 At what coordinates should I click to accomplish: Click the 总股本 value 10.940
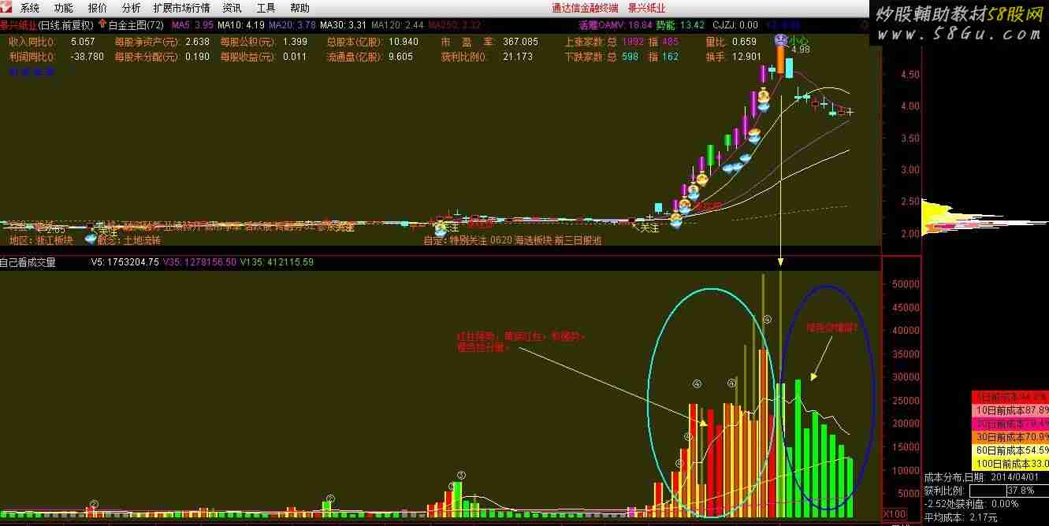[404, 42]
